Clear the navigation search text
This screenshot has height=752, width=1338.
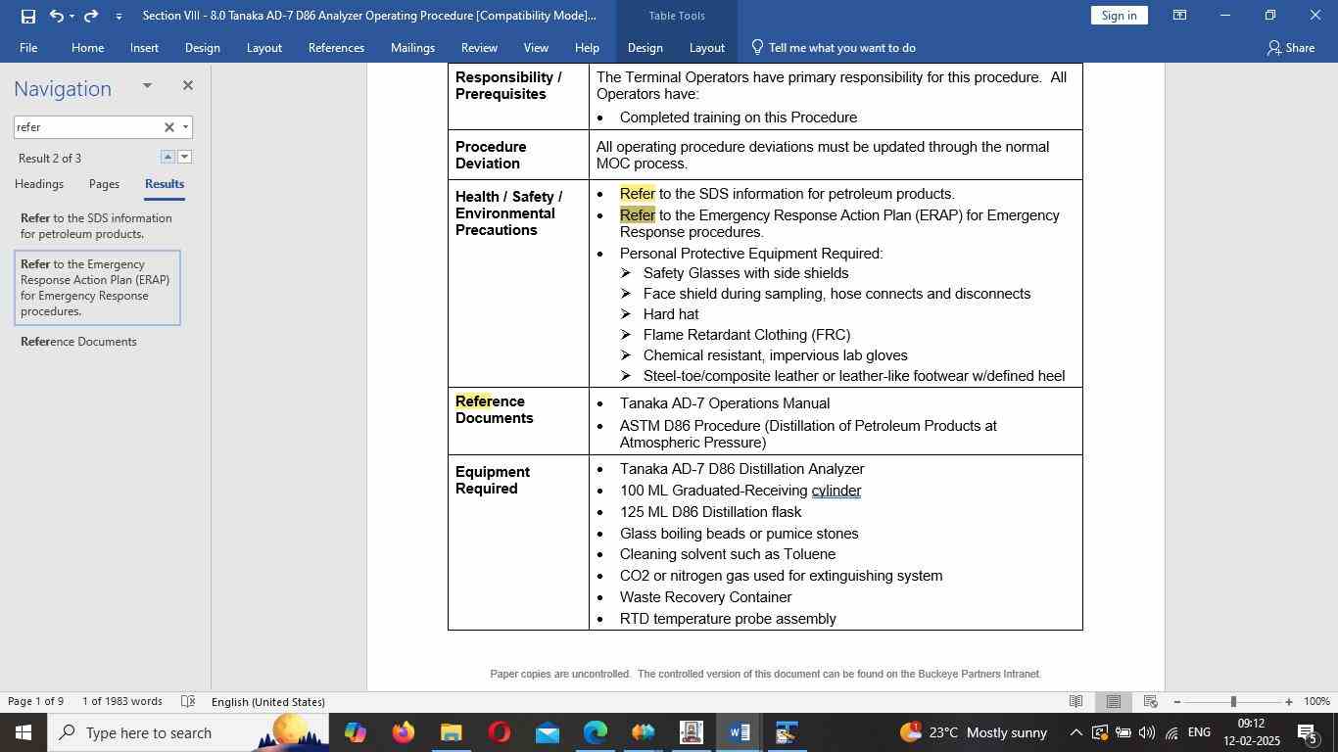pos(168,127)
